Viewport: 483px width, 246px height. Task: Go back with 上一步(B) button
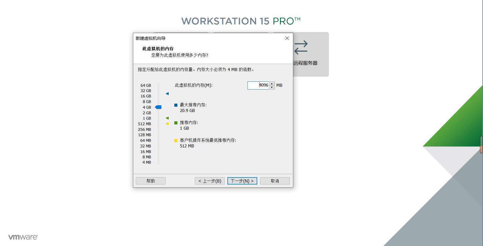click(x=210, y=181)
